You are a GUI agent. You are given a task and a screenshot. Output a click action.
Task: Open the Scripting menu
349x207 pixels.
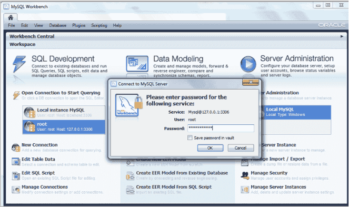pyautogui.click(x=99, y=25)
